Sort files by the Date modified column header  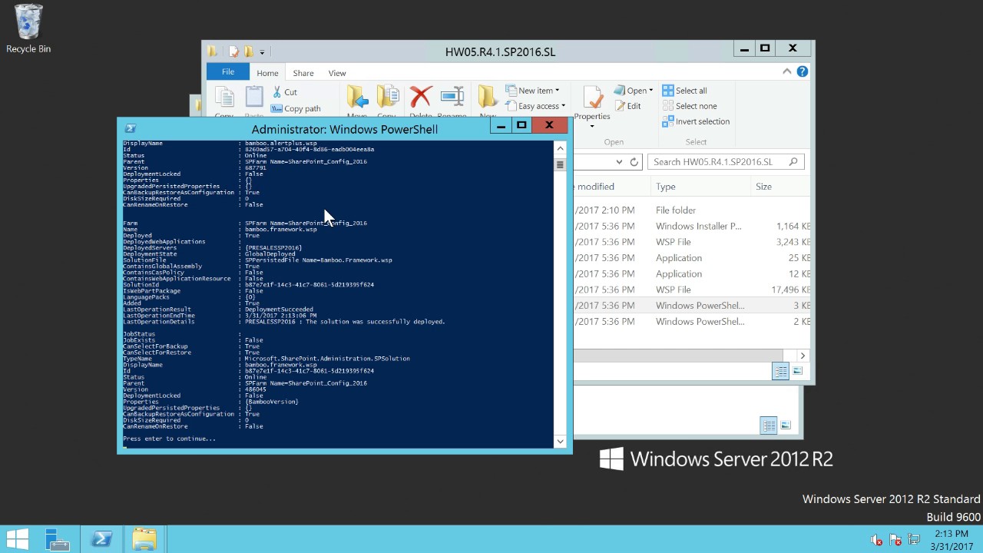[x=611, y=187]
